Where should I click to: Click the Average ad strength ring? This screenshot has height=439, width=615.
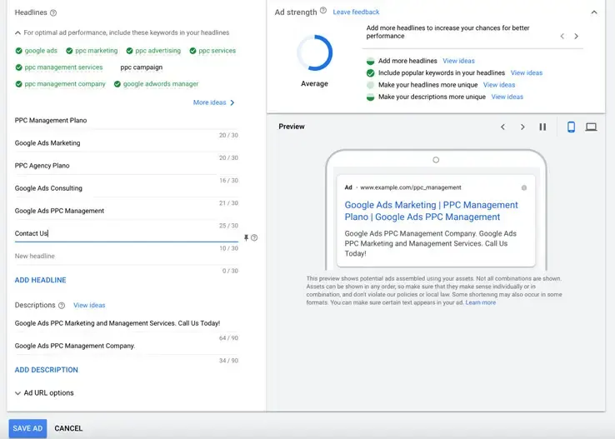point(314,53)
